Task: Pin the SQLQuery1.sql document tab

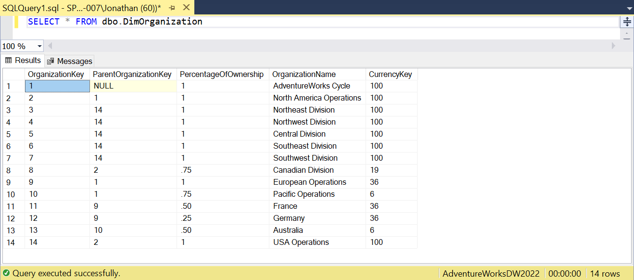Action: [x=172, y=8]
